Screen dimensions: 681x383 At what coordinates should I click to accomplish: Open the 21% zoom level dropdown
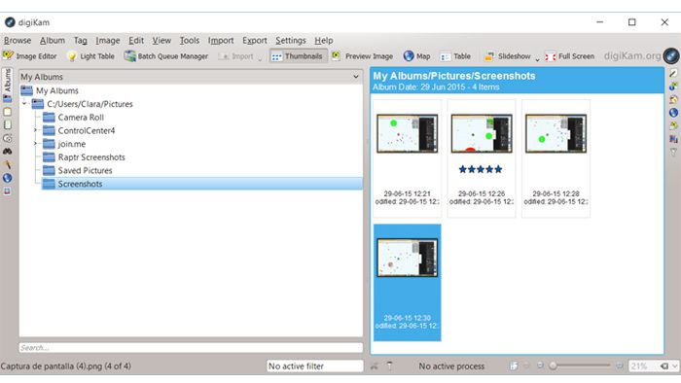[675, 366]
